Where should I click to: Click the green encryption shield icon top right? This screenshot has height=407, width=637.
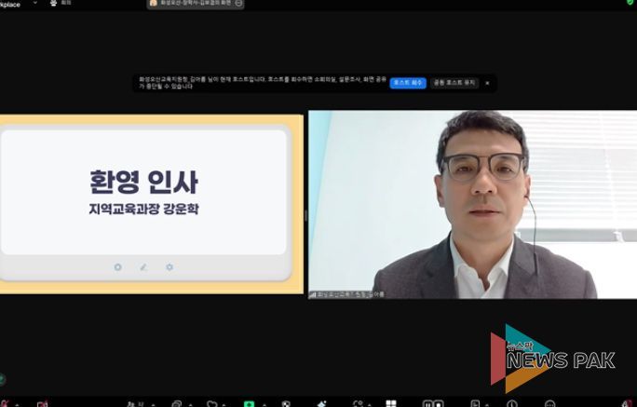click(x=630, y=3)
